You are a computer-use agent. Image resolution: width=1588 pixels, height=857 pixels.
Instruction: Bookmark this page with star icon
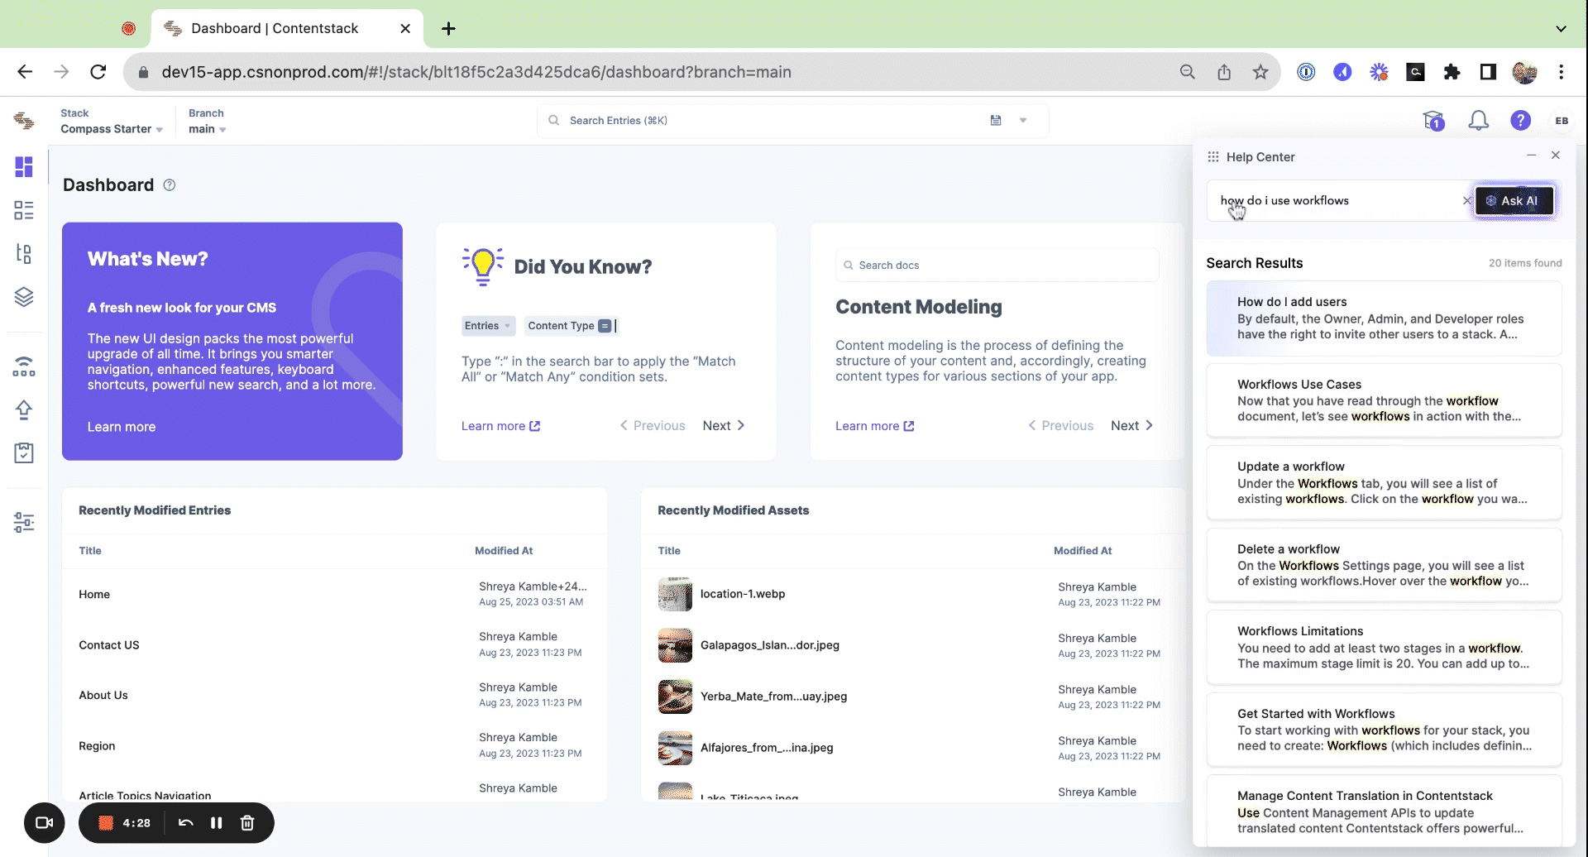tap(1260, 72)
